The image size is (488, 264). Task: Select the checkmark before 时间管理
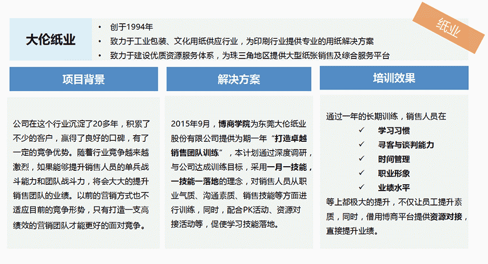coord(361,159)
